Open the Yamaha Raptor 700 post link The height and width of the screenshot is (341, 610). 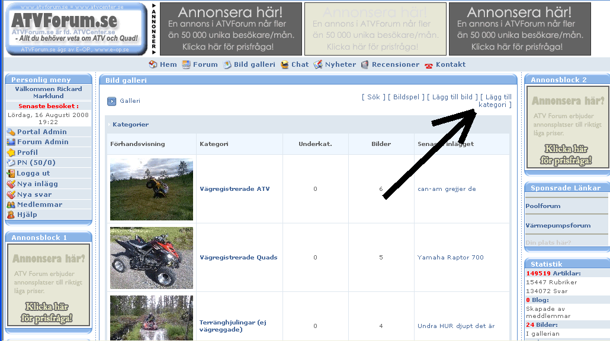pos(450,258)
